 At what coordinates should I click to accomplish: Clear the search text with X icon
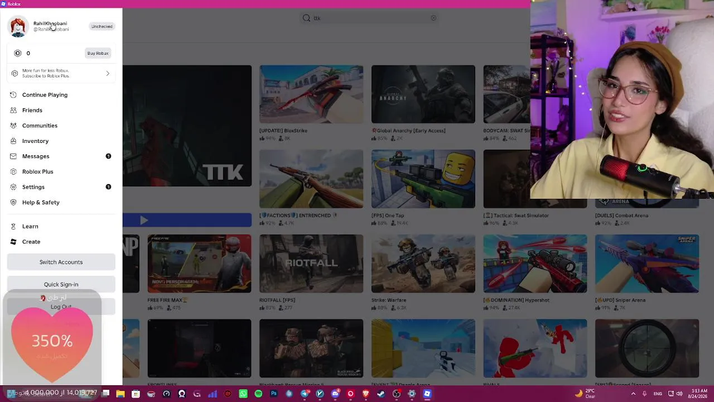(x=433, y=18)
